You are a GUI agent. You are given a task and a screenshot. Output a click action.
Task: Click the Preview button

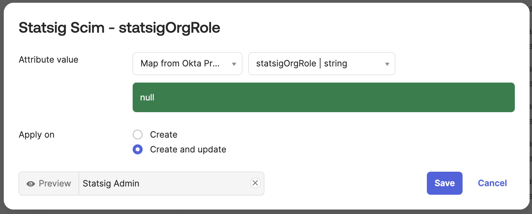(48, 183)
